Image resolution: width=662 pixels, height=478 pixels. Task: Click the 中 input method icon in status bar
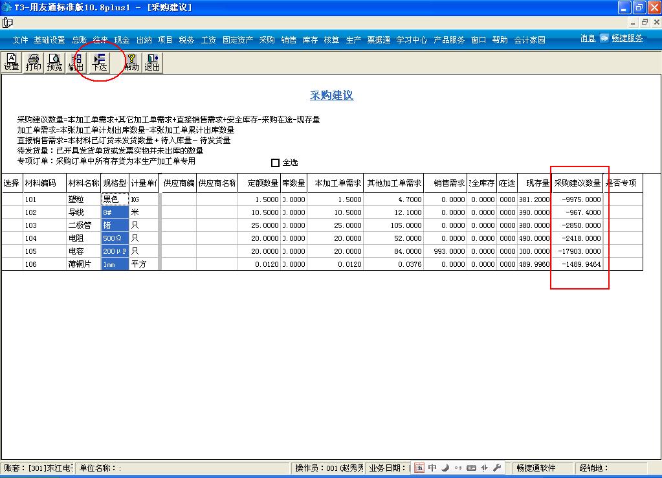(432, 468)
